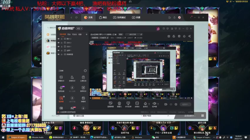Image resolution: width=250 pixels, height=140 pixels.
Task: Expand microphone volume options arrow
Action: [149, 104]
